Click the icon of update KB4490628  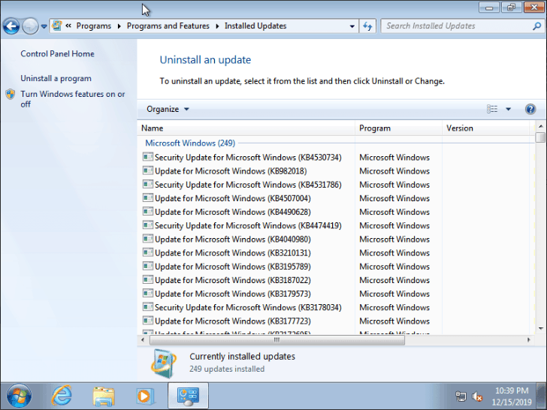(x=148, y=211)
